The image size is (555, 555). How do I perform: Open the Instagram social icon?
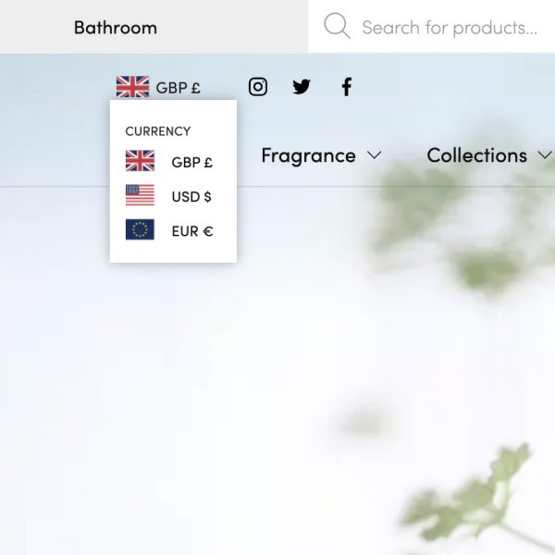pyautogui.click(x=258, y=87)
